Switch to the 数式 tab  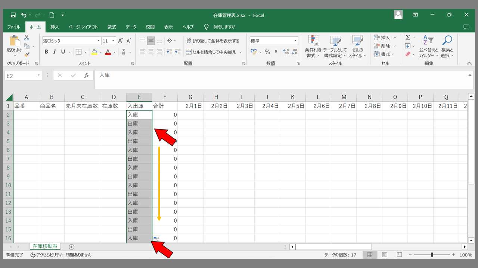(112, 27)
